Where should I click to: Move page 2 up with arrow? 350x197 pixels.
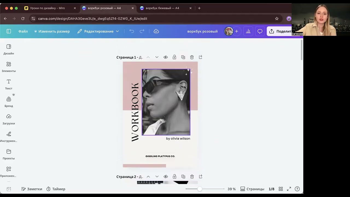click(148, 177)
